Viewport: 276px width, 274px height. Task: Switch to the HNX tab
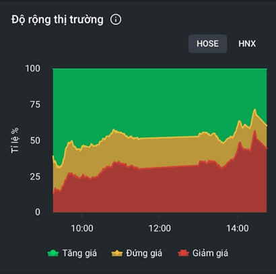coord(247,44)
